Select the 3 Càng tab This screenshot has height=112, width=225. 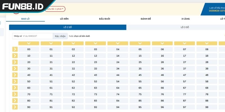coord(186,19)
